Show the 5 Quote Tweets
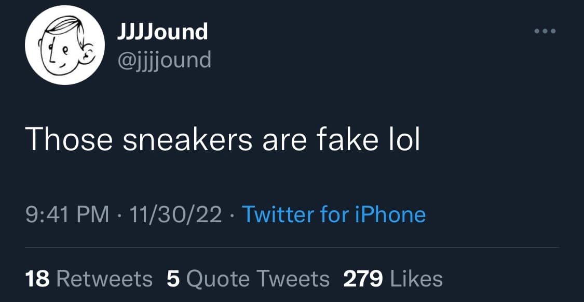 click(248, 279)
